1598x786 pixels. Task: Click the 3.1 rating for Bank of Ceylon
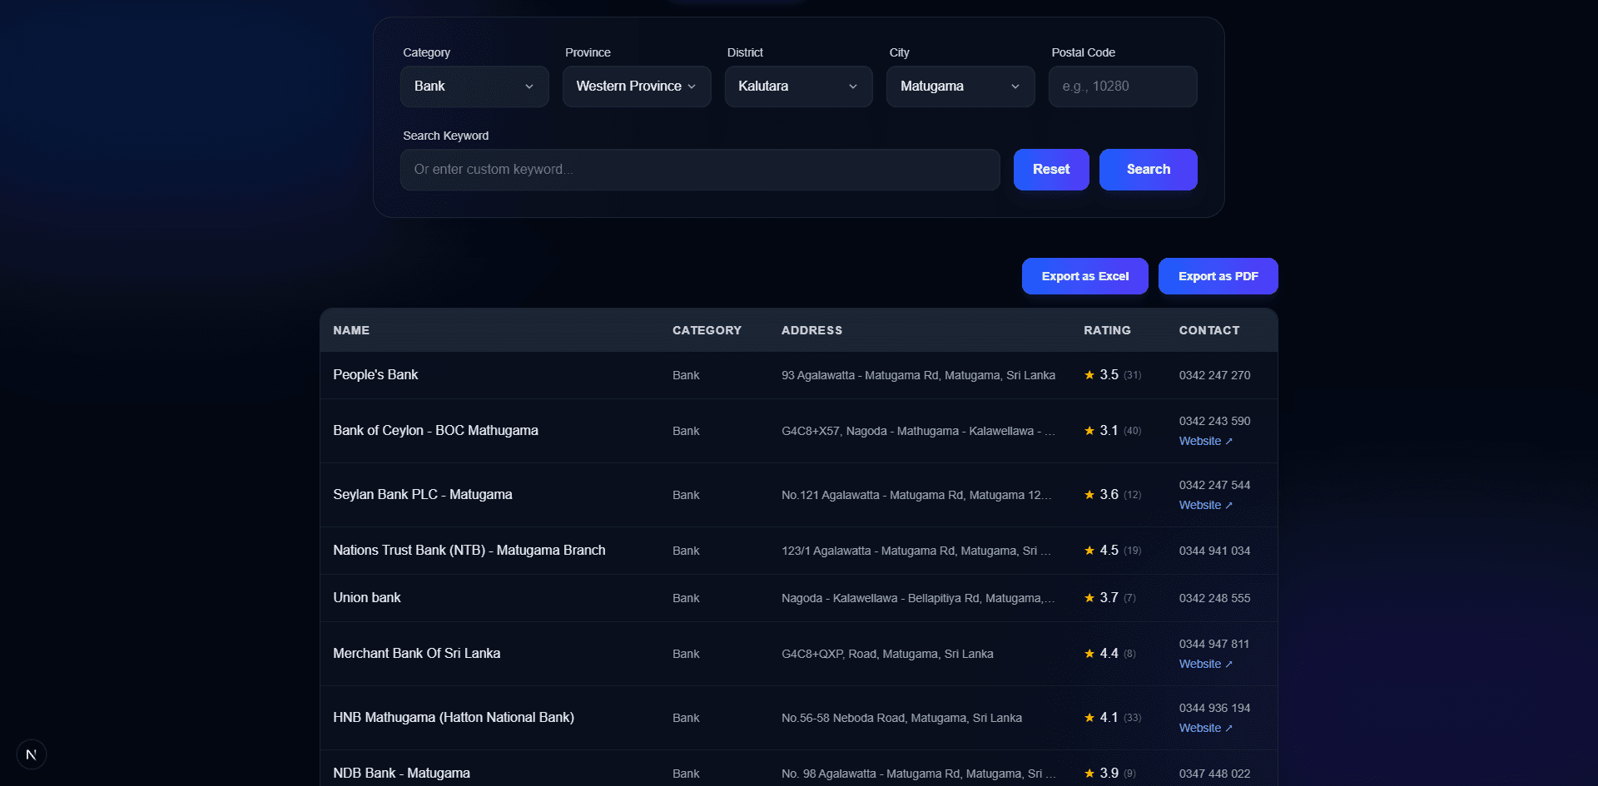1109,431
